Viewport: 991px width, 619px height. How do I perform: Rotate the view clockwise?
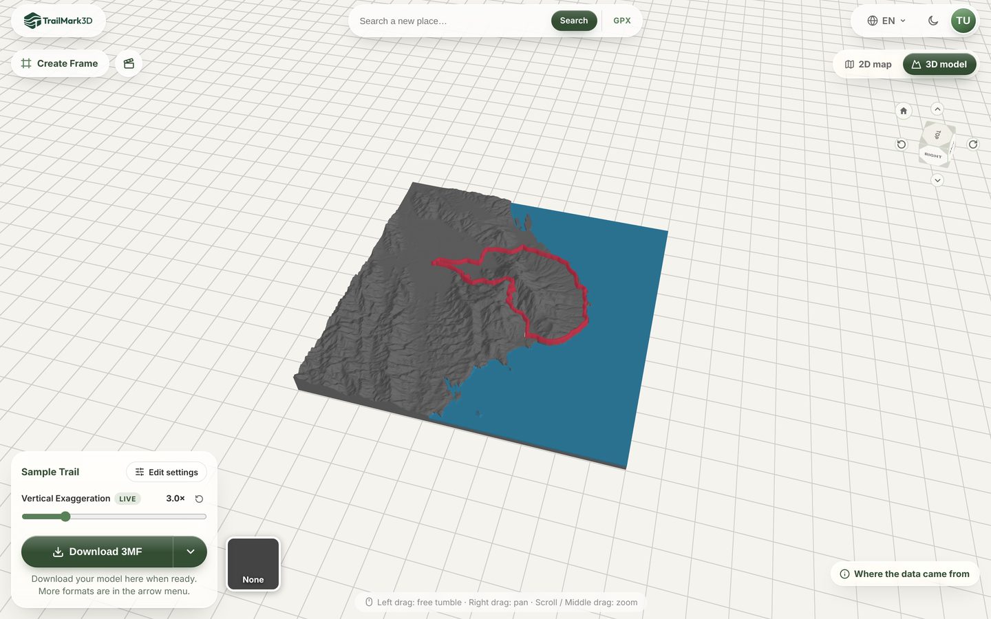click(973, 144)
